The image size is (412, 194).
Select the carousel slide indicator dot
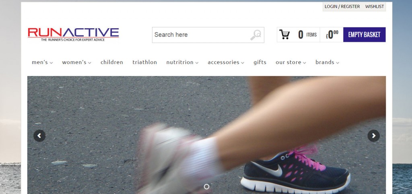coord(206,187)
